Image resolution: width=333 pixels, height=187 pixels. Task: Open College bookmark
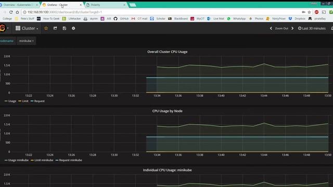point(7,19)
